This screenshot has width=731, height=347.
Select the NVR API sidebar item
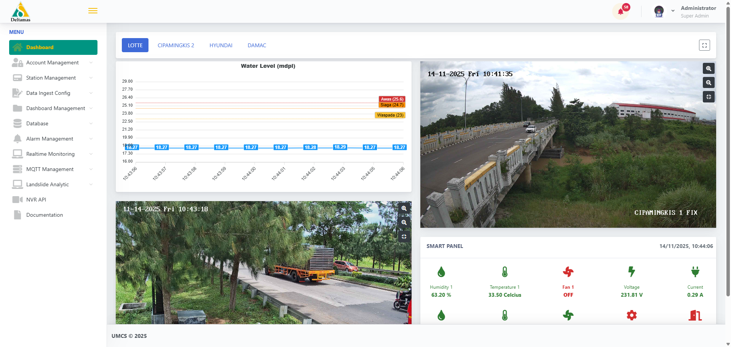click(36, 199)
